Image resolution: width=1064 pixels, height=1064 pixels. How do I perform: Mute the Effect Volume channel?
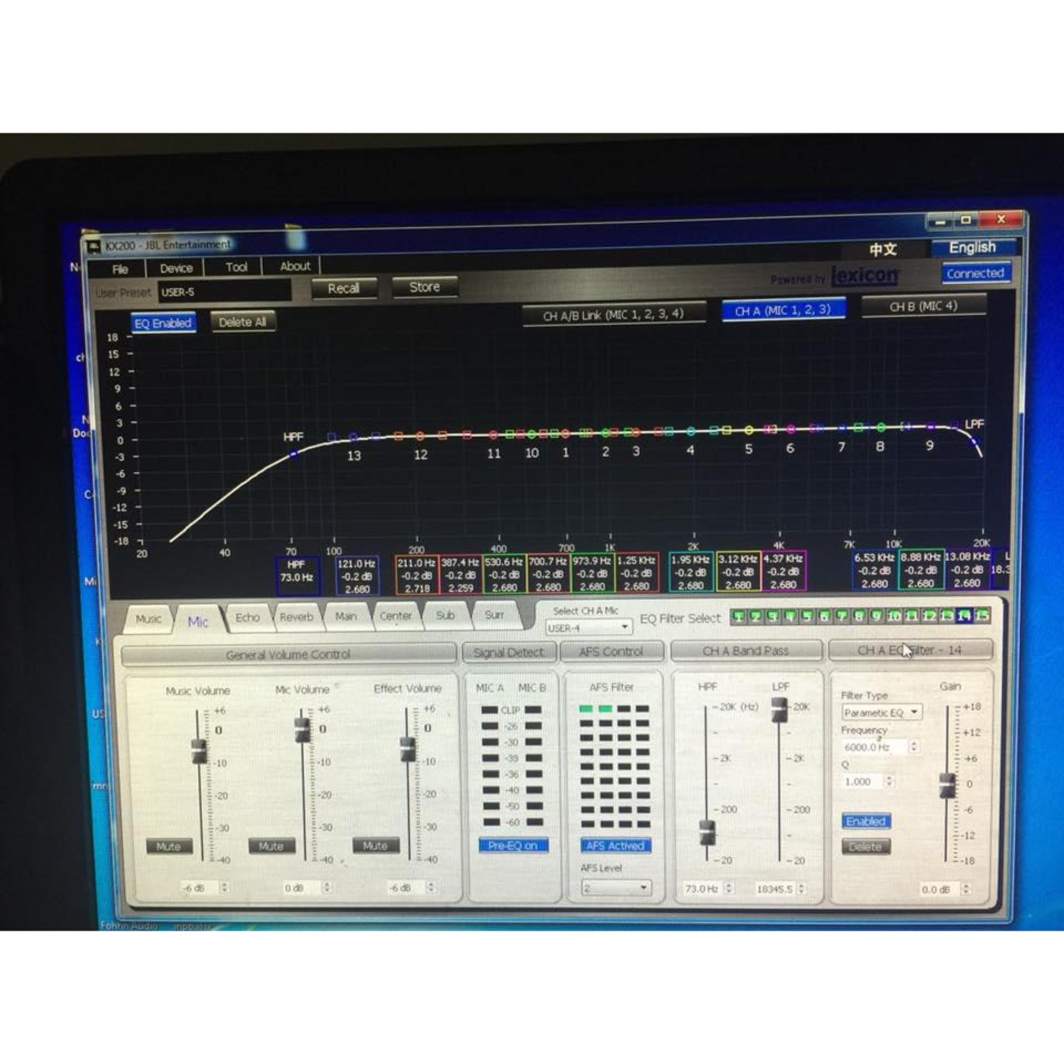[x=375, y=845]
